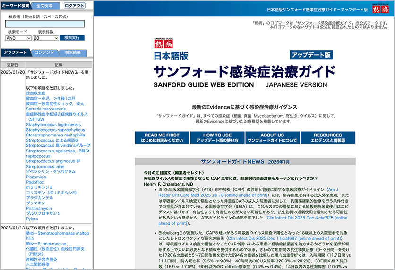
Task: Open Streptococcus agalactiae, B群 link
Action: pyautogui.click(x=58, y=153)
